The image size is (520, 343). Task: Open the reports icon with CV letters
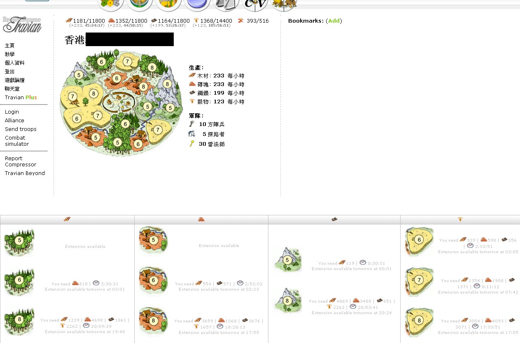(255, 4)
